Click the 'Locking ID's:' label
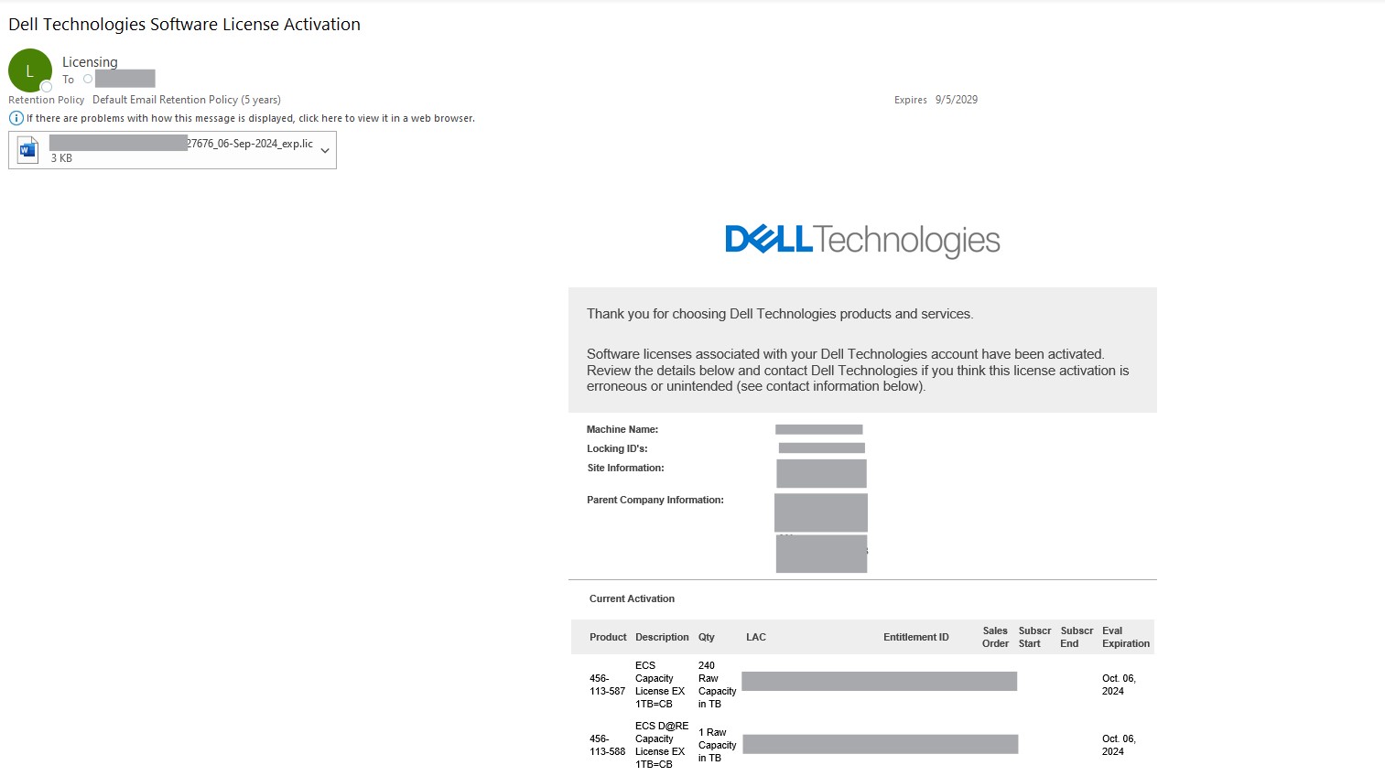Image resolution: width=1385 pixels, height=776 pixels. pyautogui.click(x=617, y=448)
